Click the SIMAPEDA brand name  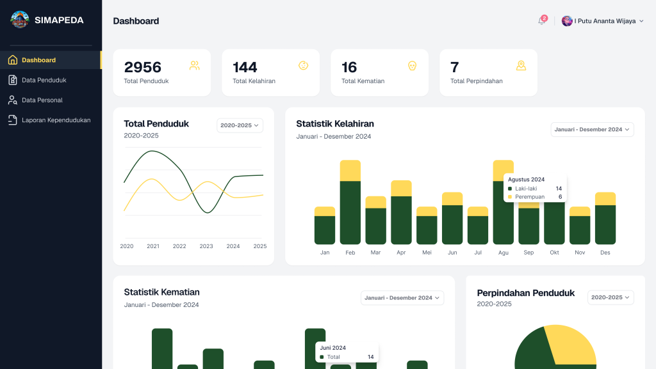pyautogui.click(x=59, y=20)
